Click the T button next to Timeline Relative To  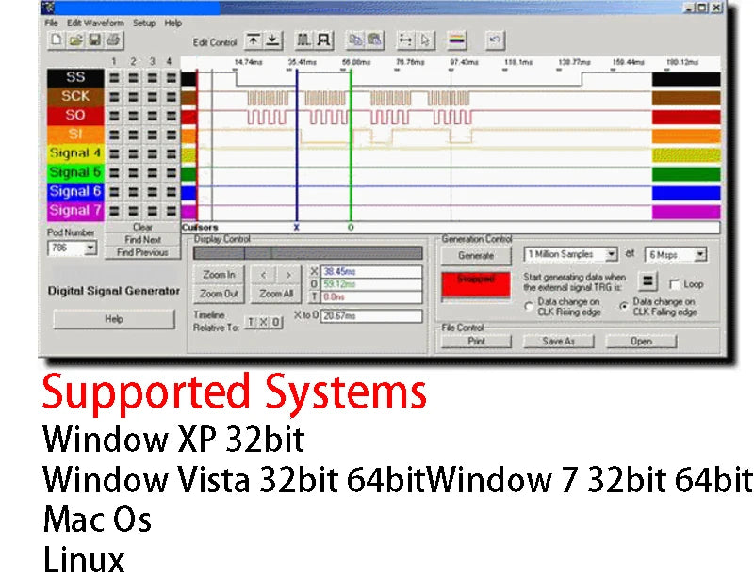[251, 323]
